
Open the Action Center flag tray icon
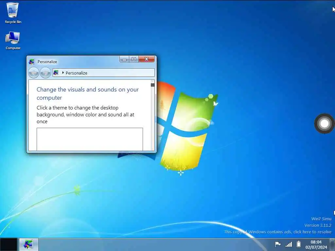pos(278,244)
